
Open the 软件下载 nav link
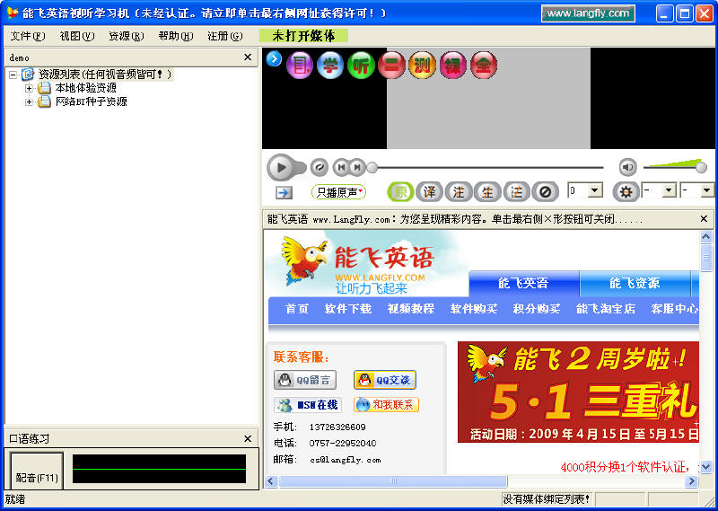pyautogui.click(x=348, y=308)
